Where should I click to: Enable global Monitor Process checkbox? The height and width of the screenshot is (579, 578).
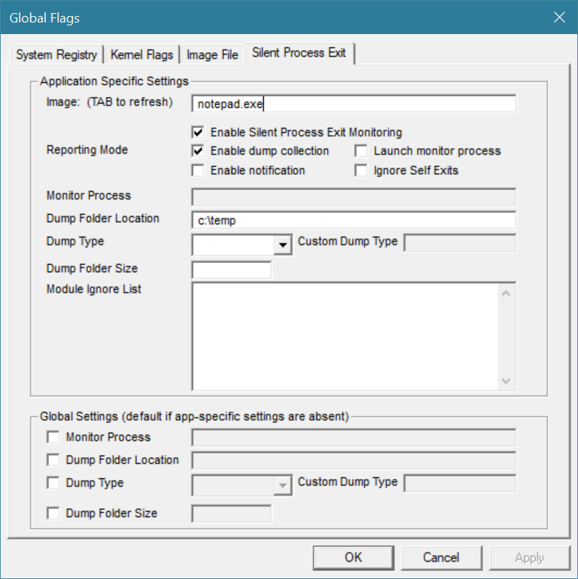coord(53,438)
